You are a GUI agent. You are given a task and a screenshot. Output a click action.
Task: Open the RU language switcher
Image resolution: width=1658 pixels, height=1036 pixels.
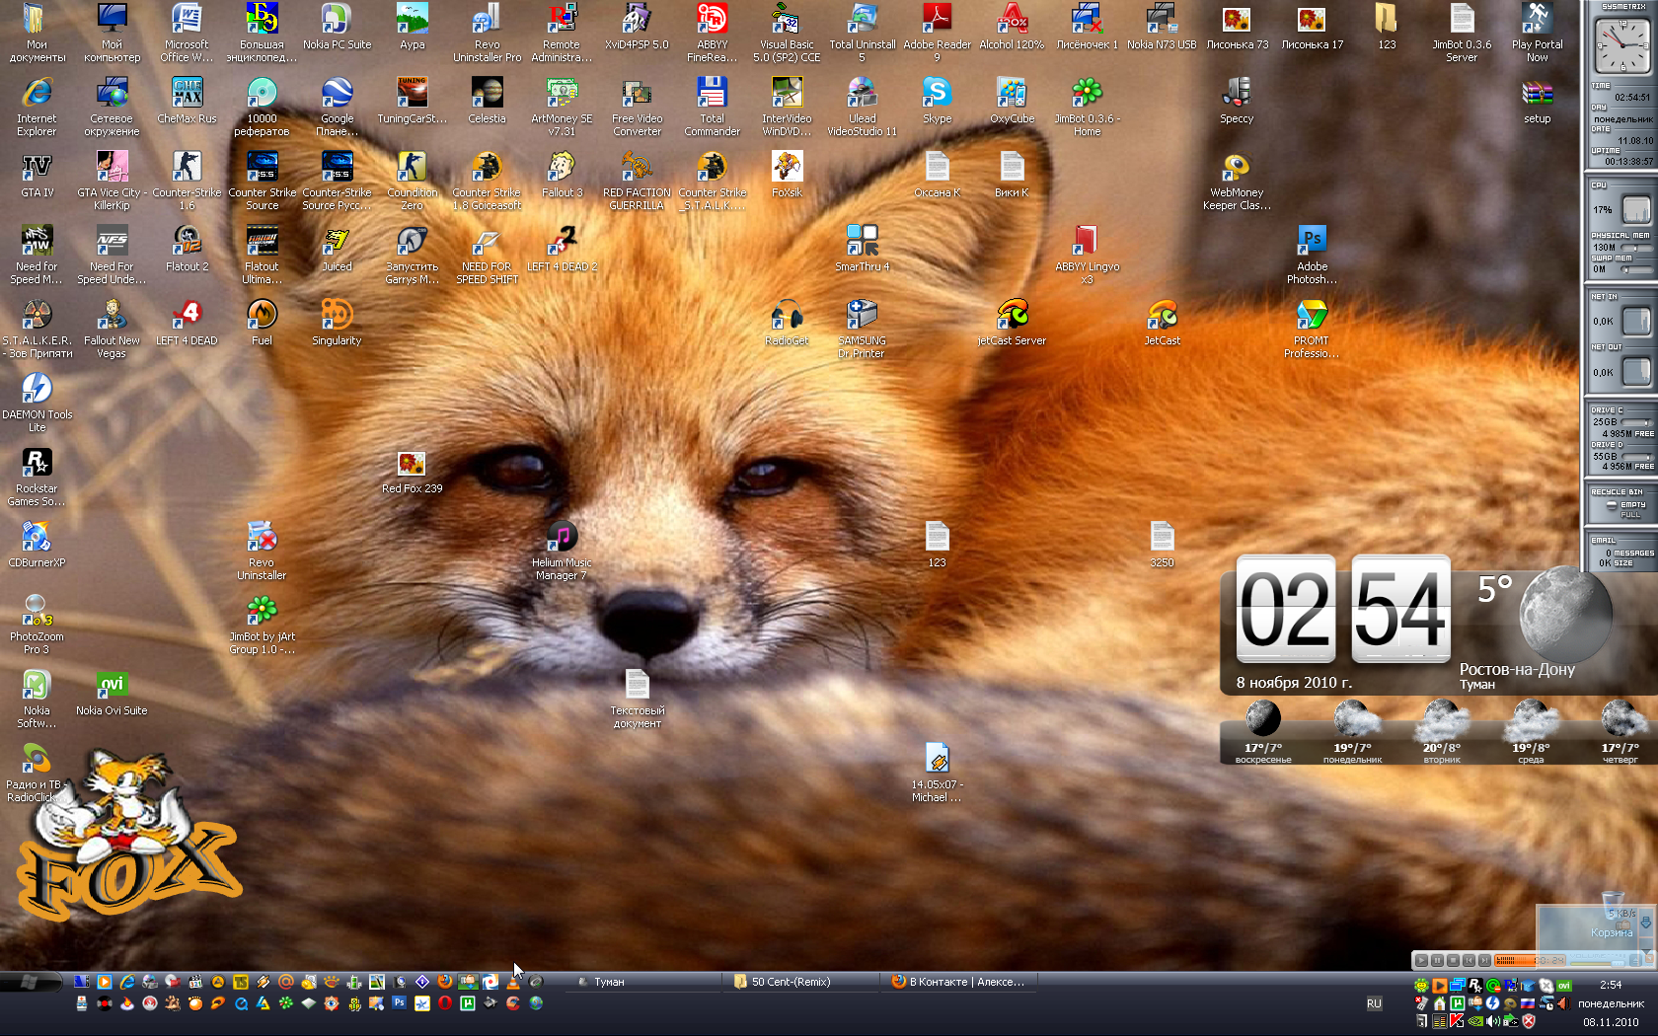(x=1374, y=1003)
